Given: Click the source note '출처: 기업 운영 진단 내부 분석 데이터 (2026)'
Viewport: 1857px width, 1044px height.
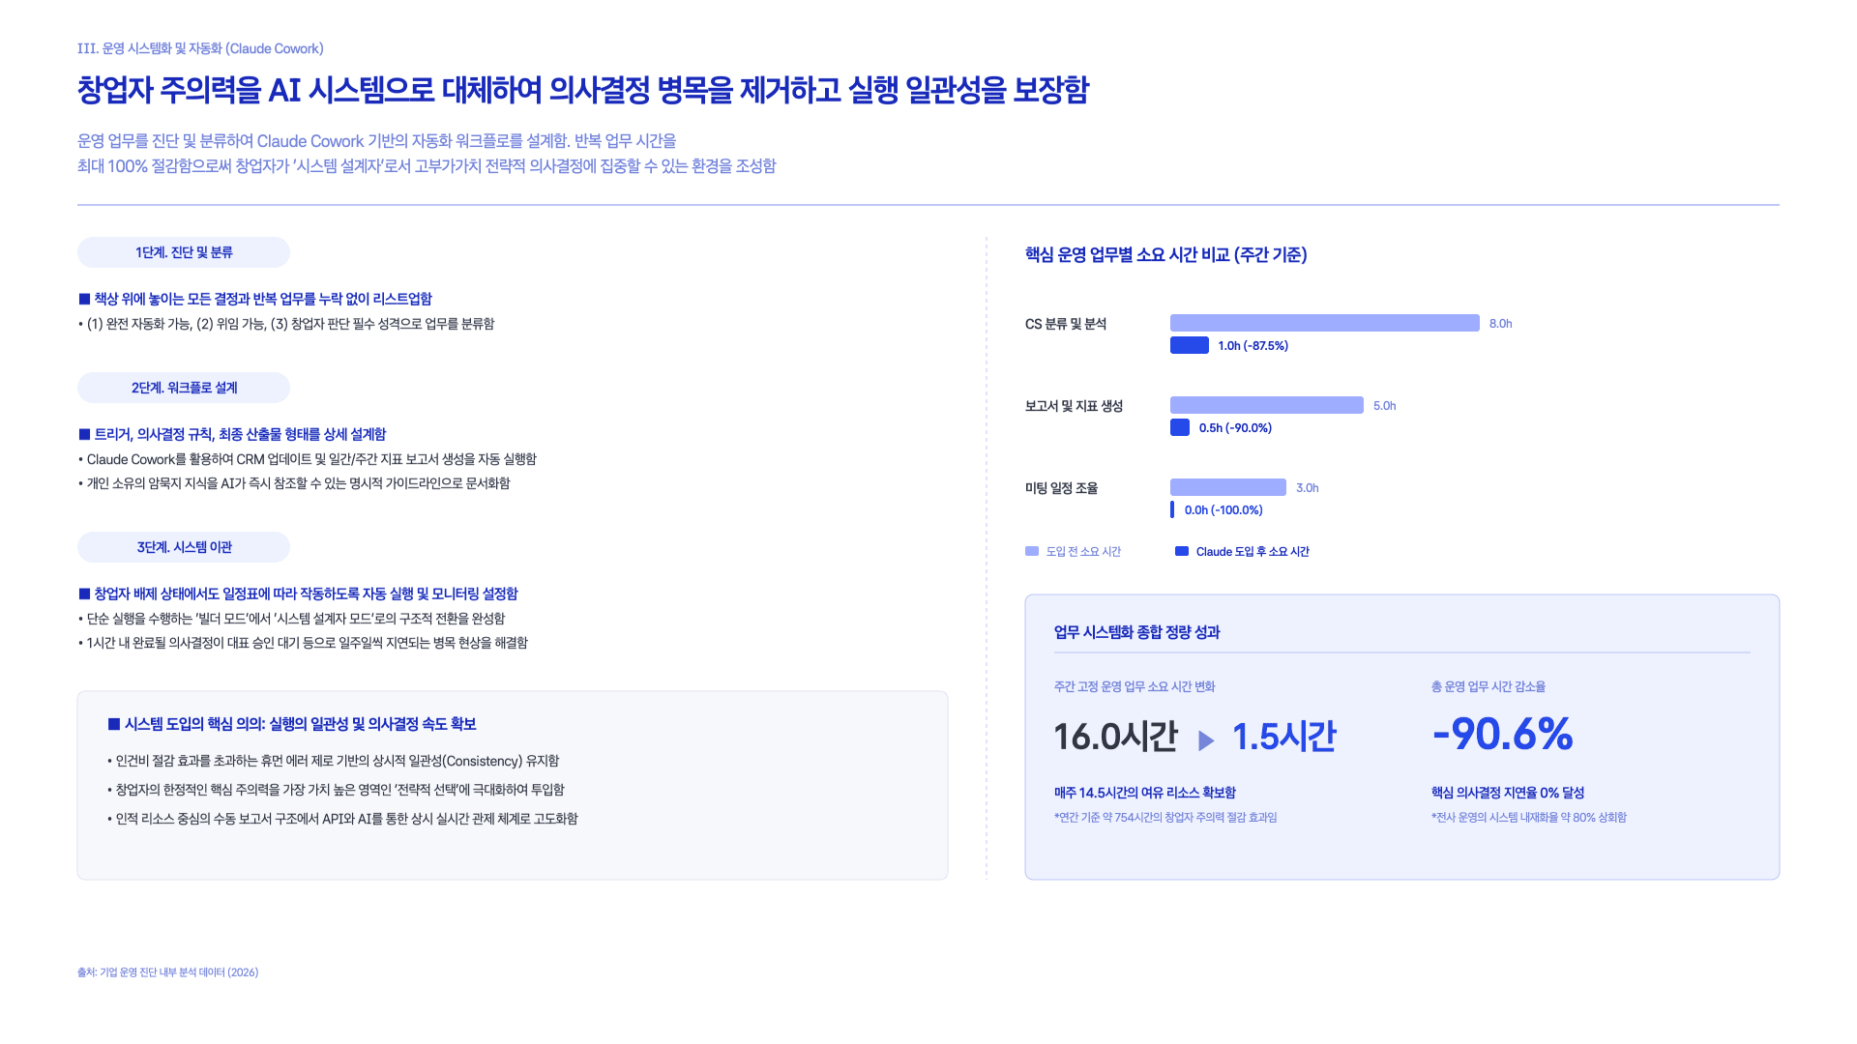Looking at the screenshot, I should (x=168, y=972).
